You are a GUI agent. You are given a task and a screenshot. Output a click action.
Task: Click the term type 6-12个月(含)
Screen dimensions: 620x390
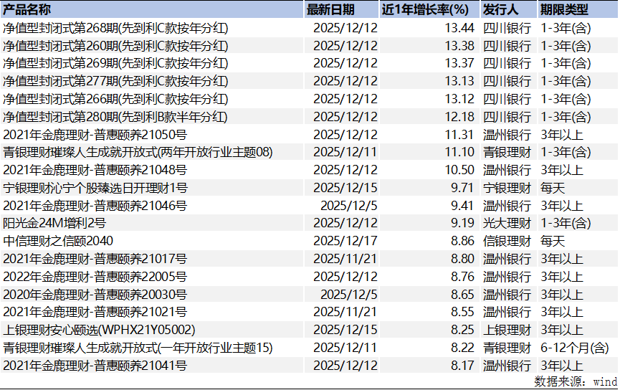coord(575,348)
